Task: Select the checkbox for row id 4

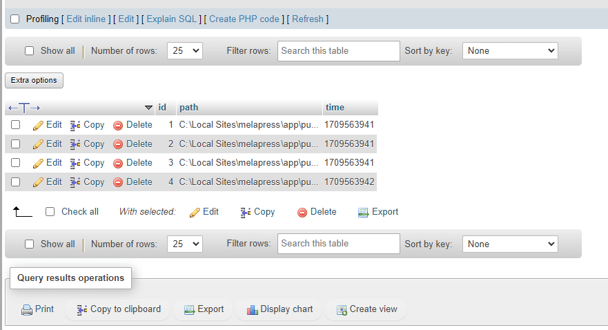Action: pos(15,182)
